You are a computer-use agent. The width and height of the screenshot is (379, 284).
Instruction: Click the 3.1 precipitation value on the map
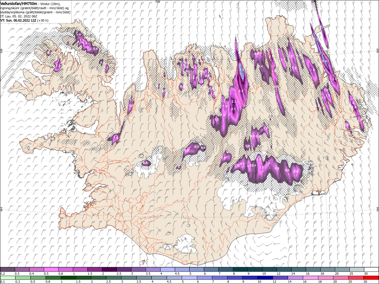(233, 109)
